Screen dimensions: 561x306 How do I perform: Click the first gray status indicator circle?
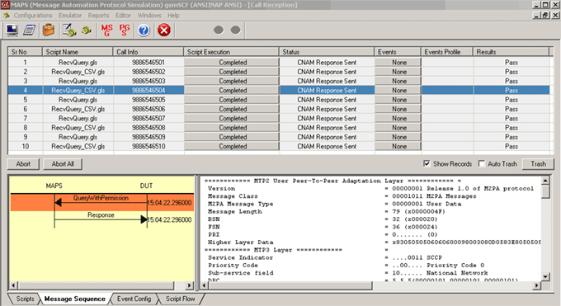tap(219, 30)
